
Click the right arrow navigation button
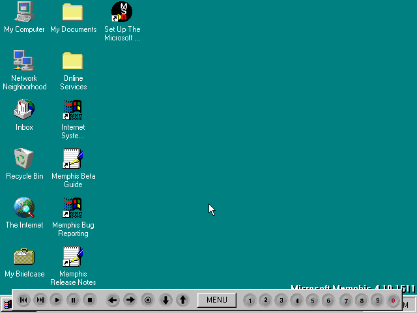[x=130, y=300]
